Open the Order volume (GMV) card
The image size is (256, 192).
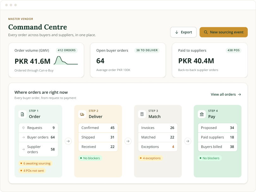coord(46,60)
